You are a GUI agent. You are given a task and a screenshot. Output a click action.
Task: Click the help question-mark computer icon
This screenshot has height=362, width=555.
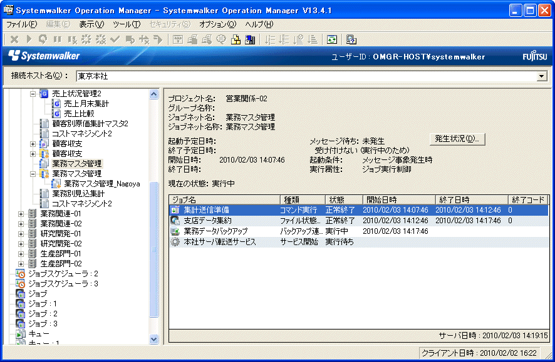351,39
